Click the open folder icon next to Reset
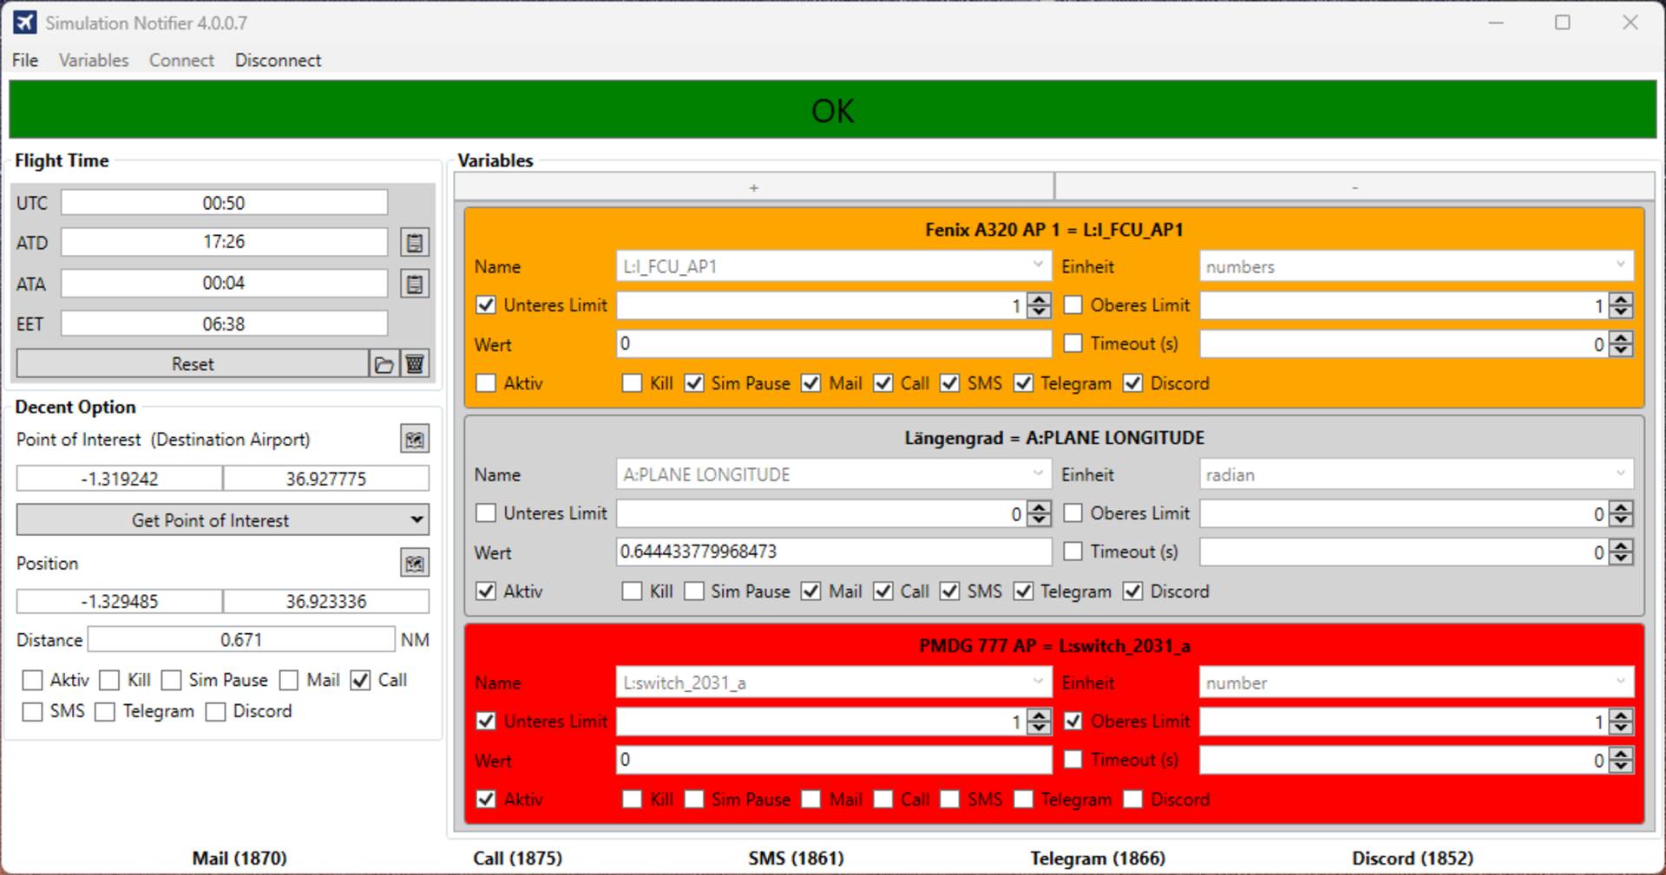This screenshot has height=875, width=1666. (384, 364)
